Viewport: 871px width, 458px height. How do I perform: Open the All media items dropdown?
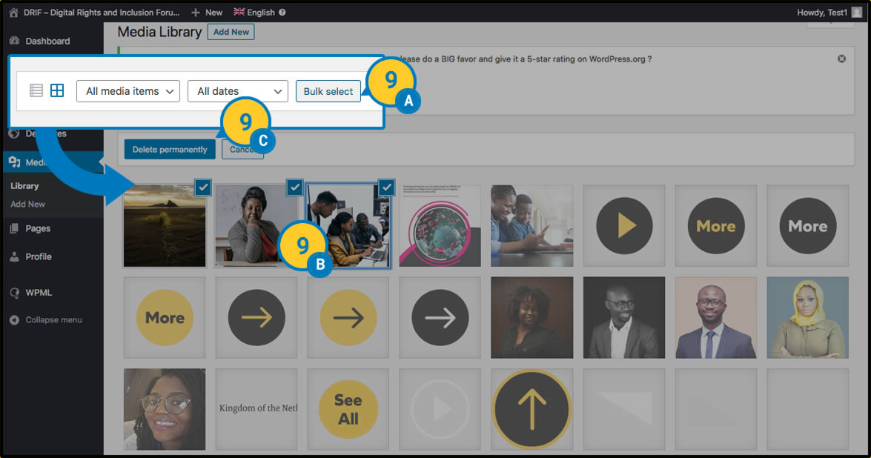[128, 91]
